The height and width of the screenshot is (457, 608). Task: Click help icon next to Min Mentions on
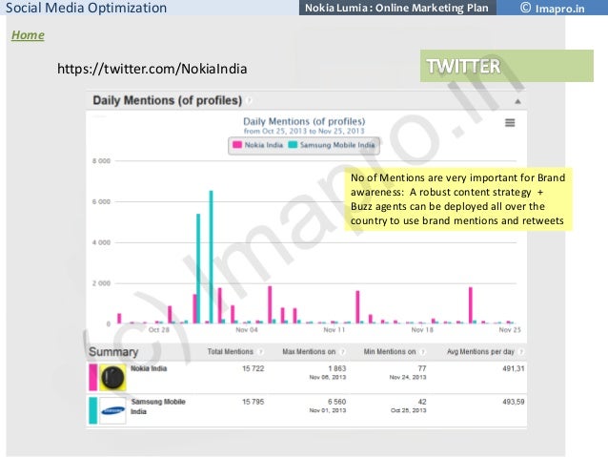pyautogui.click(x=423, y=352)
